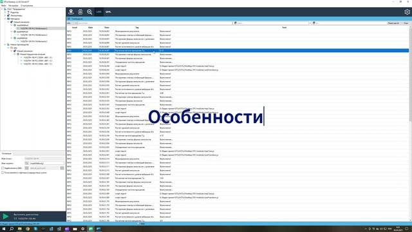Select the Основные properties tab
The image size is (412, 232).
[x=6, y=153]
